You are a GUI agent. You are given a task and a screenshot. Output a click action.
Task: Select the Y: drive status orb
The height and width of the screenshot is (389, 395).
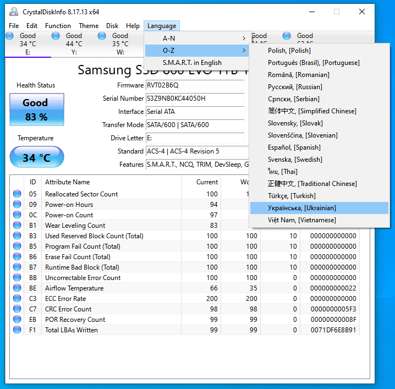[56, 36]
